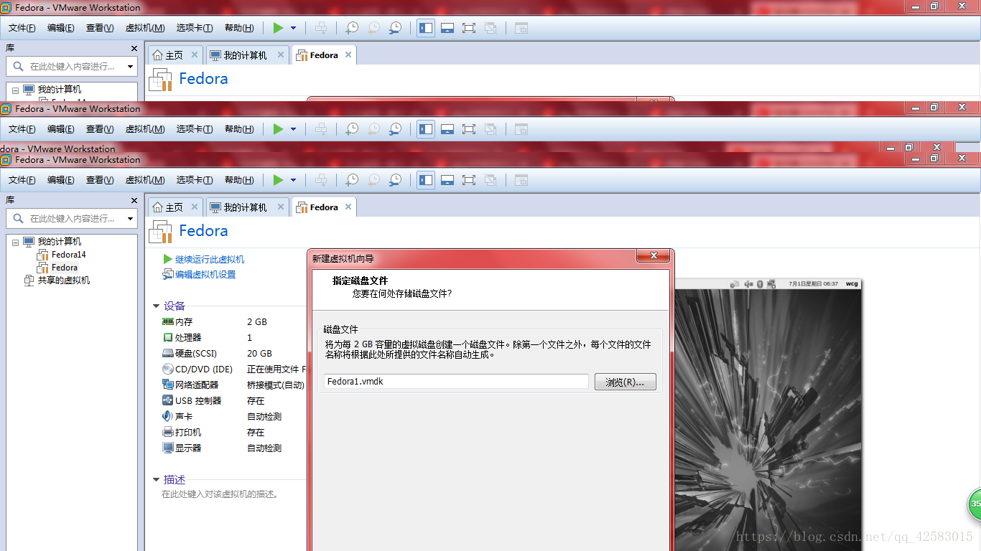Screen dimensions: 981x551
Task: Close the 库 library panel in the front window
Action: [134, 200]
